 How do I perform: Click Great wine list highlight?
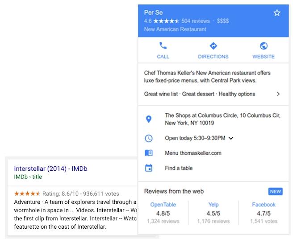[161, 94]
